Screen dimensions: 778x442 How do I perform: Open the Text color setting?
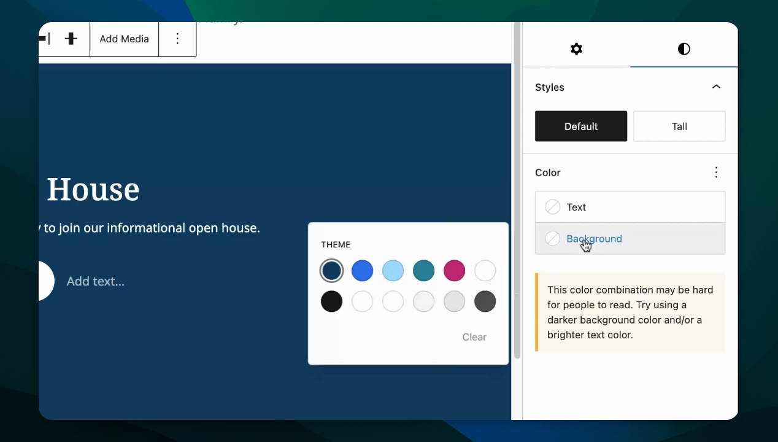[630, 207]
